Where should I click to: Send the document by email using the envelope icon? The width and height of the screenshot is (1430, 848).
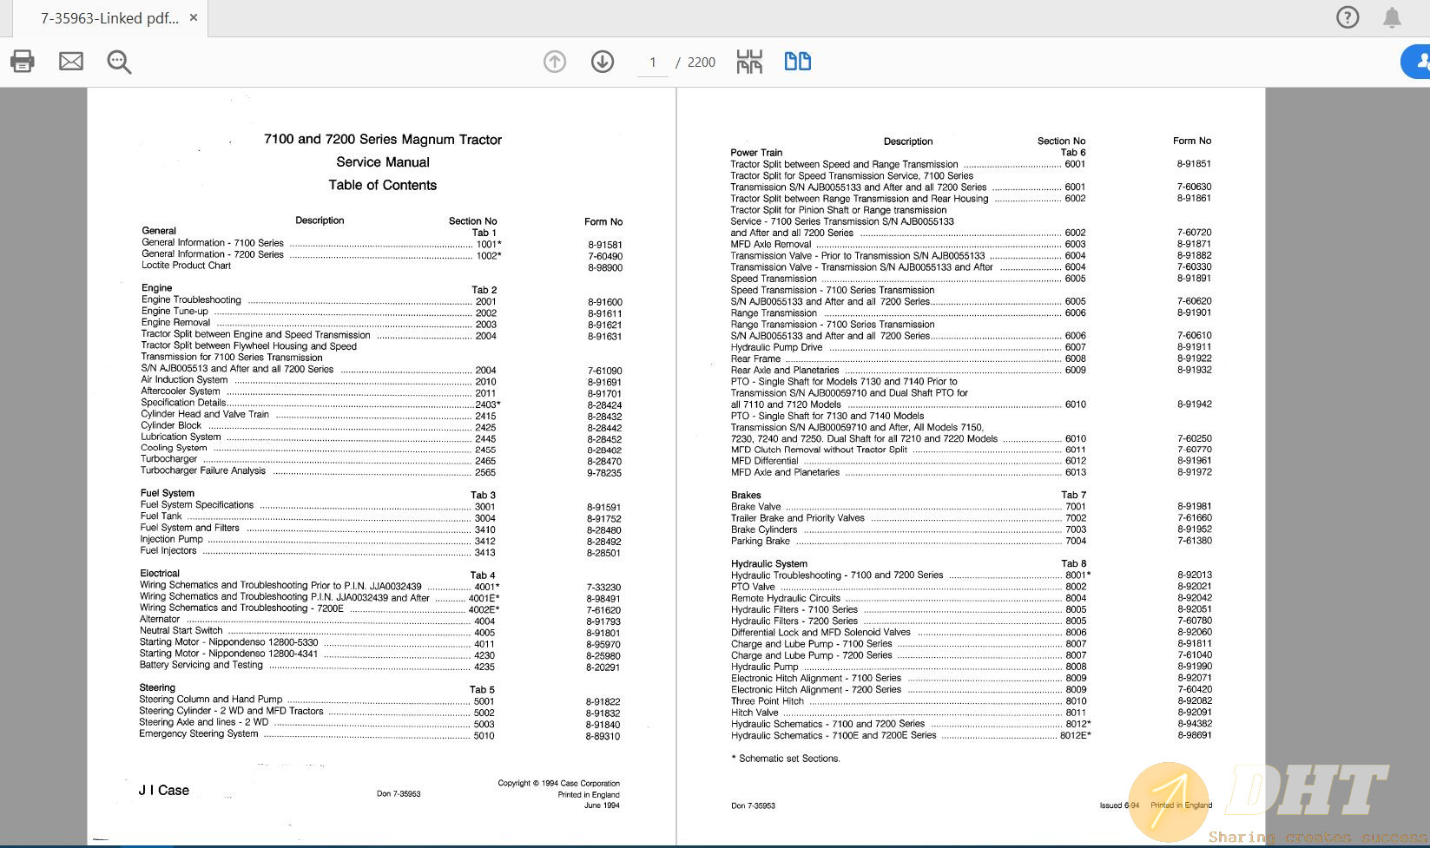[x=71, y=62]
